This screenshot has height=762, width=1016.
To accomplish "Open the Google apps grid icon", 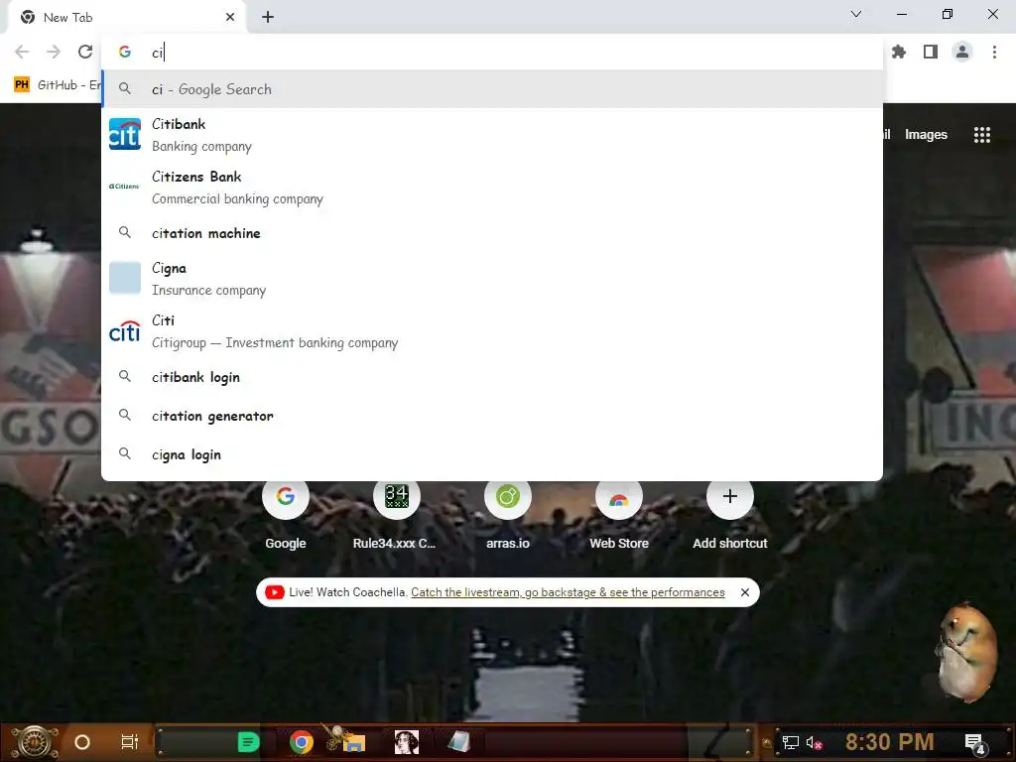I will pos(981,135).
